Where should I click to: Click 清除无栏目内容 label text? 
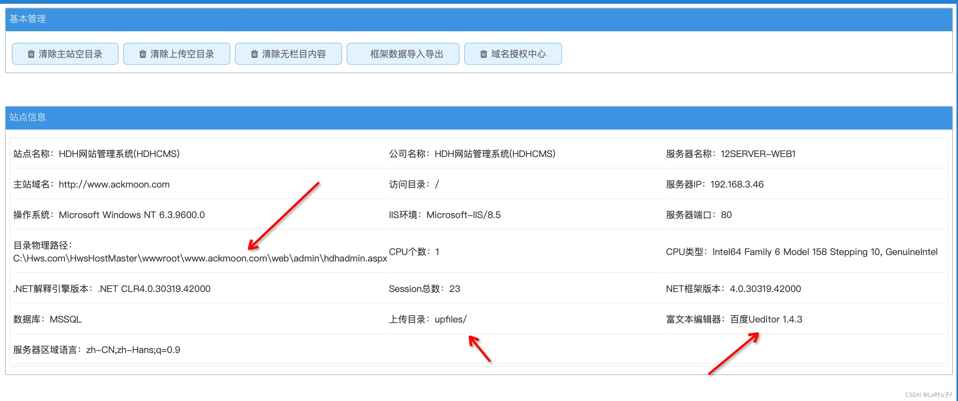[x=294, y=54]
